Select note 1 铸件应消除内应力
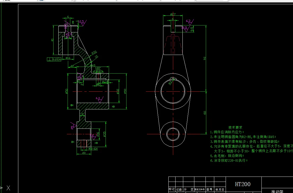This screenshot has height=193, width=293. click(x=227, y=132)
